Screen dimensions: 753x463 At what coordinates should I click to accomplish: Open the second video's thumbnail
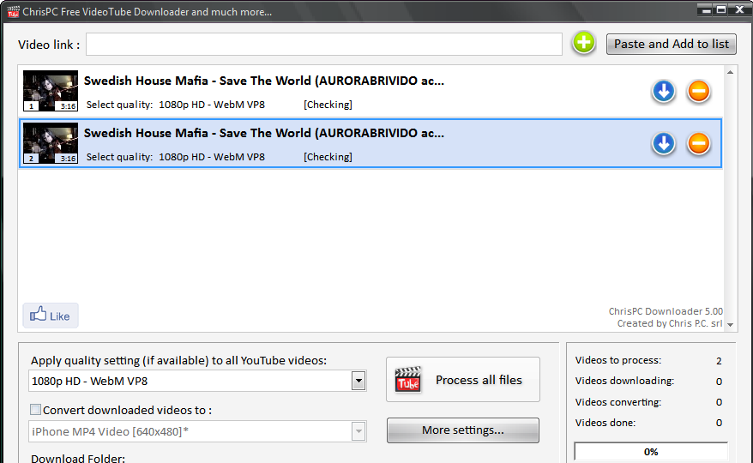(x=51, y=143)
